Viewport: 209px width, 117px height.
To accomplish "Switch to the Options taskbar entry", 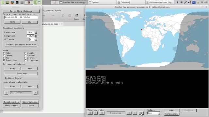I will [102, 2].
